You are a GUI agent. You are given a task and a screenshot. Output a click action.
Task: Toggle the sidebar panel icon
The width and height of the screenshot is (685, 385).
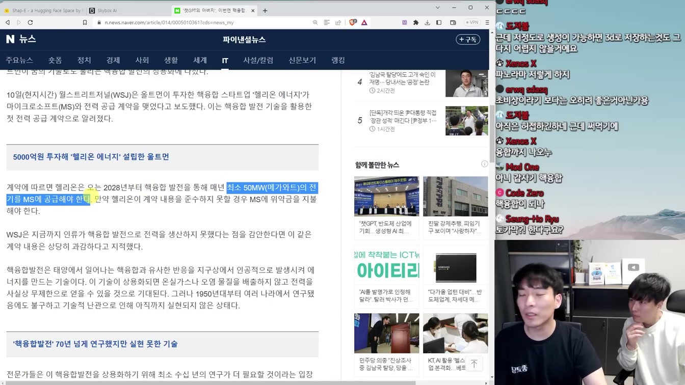coord(439,22)
